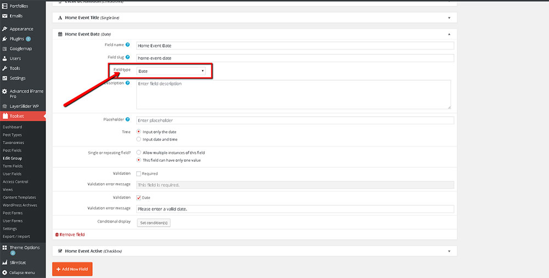Click the Placeholder help icon
549x278 pixels.
point(128,119)
